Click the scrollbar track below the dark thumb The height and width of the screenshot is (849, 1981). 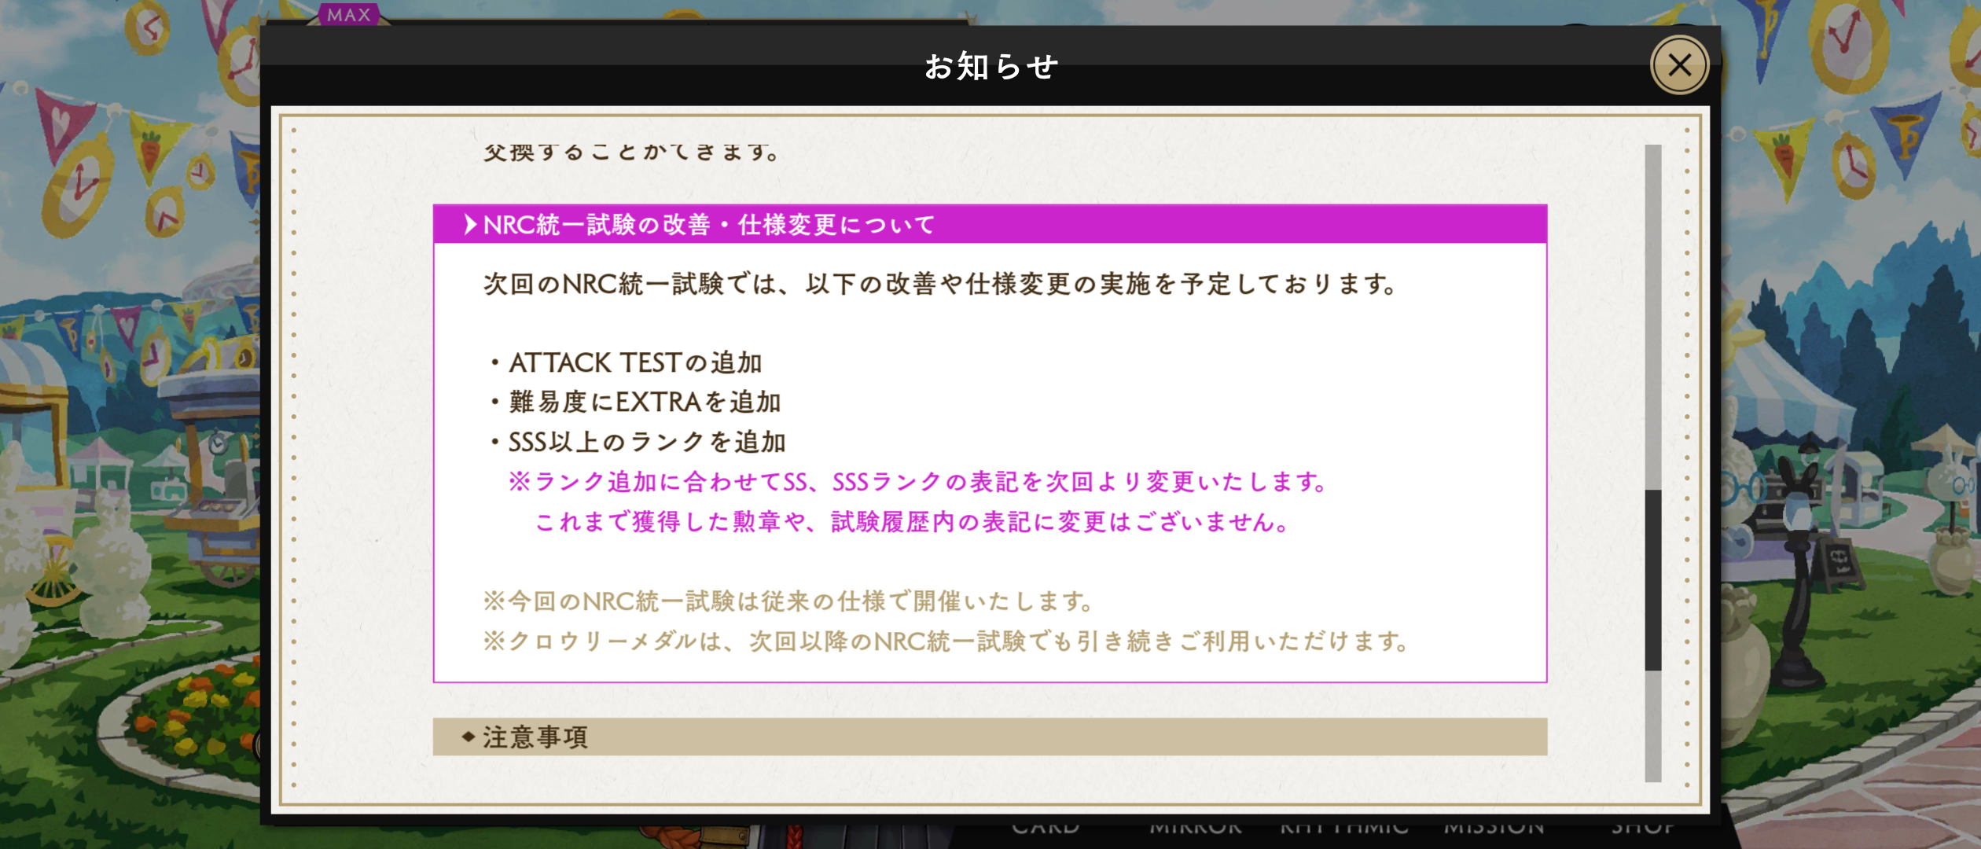(x=1653, y=726)
